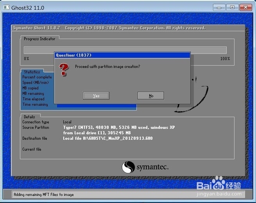Screen dimensions: 256x203
Task: Click the 'Current file' label
Action: [32, 149]
